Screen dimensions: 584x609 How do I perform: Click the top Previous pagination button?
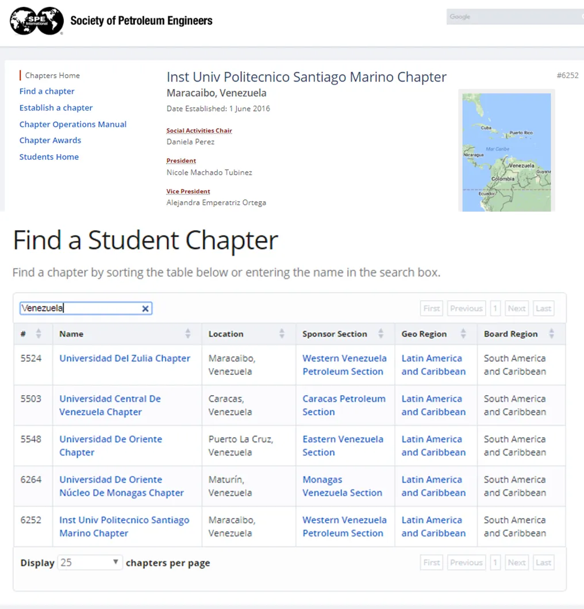click(466, 308)
